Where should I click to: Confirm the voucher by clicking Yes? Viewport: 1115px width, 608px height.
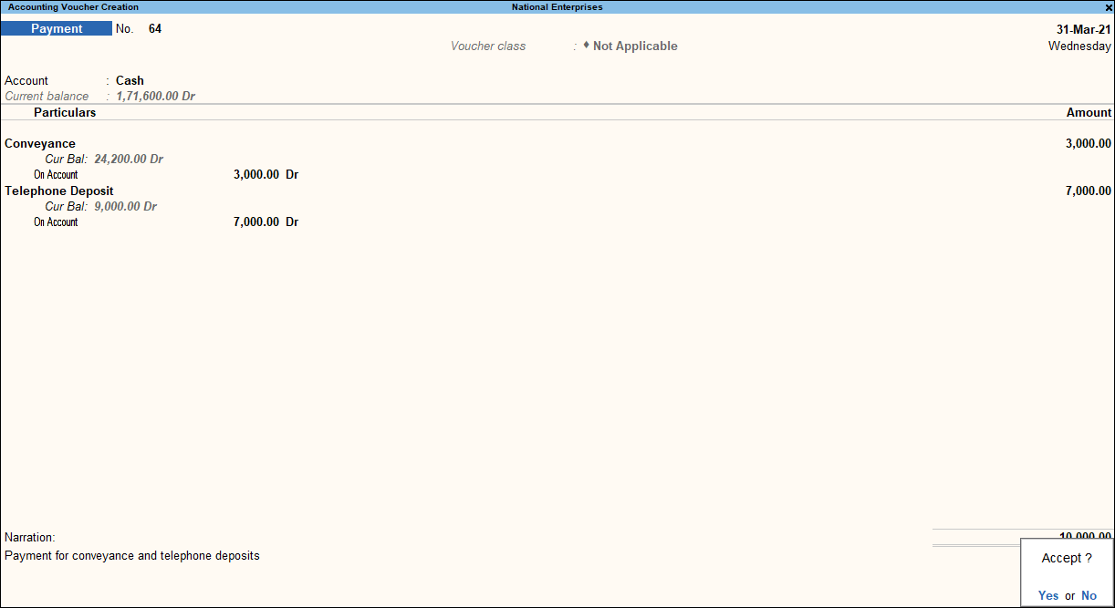pyautogui.click(x=1048, y=595)
